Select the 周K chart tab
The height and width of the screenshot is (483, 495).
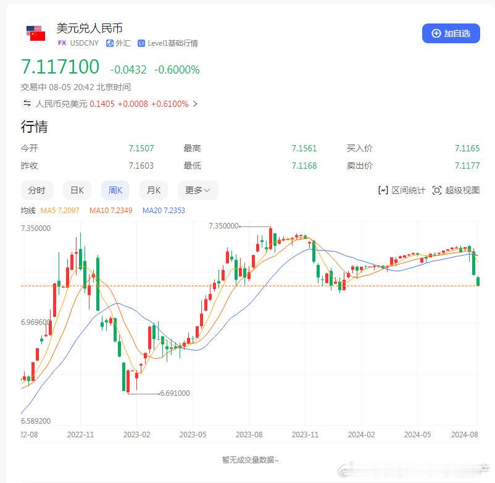(x=115, y=190)
